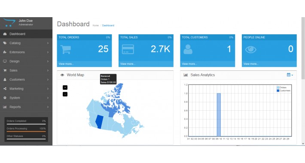This screenshot has height=163, width=305.
Task: Expand the Sales menu chevron
Action: point(48,70)
